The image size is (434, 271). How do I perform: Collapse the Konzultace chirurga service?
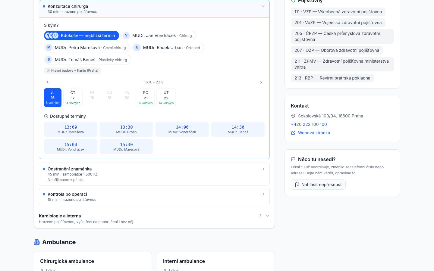pos(154,9)
